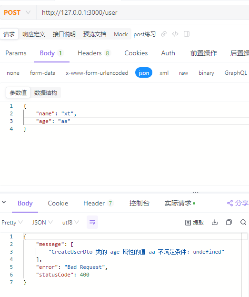The image size is (249, 297).
Task: Open the utf8 encoding dropdown
Action: coord(70,222)
